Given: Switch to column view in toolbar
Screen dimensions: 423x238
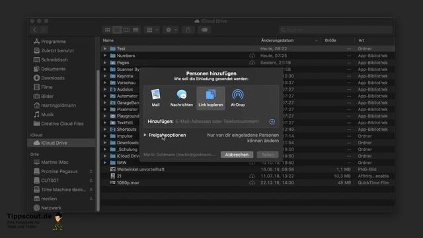Looking at the screenshot, I should point(126,30).
